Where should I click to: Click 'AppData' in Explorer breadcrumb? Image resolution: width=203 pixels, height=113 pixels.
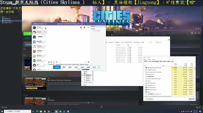117,42
